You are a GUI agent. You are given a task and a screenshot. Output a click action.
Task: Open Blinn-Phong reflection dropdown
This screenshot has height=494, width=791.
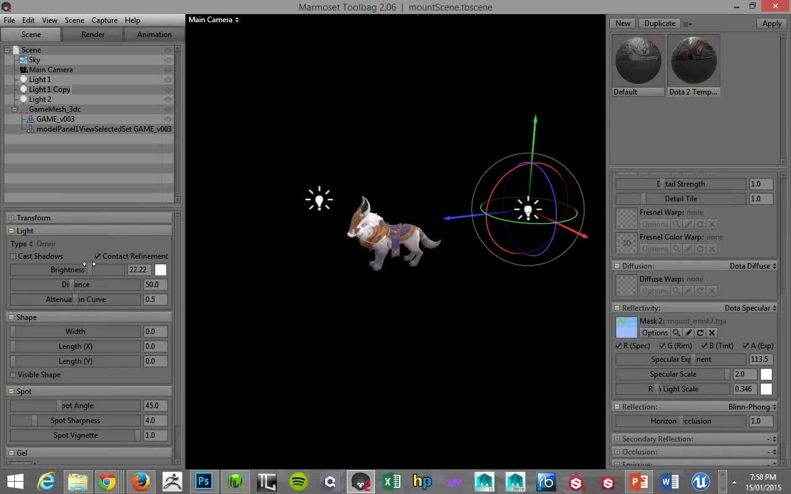(x=752, y=407)
